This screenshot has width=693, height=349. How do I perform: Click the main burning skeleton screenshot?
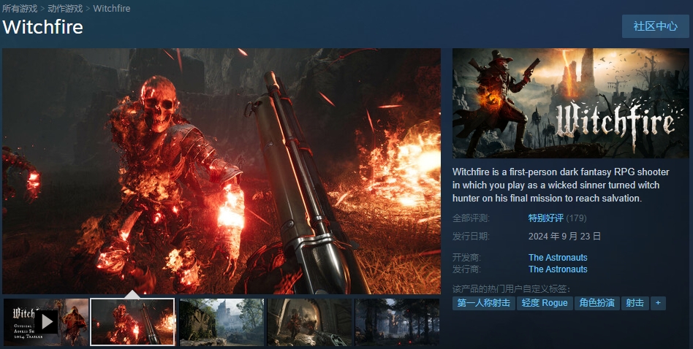221,171
